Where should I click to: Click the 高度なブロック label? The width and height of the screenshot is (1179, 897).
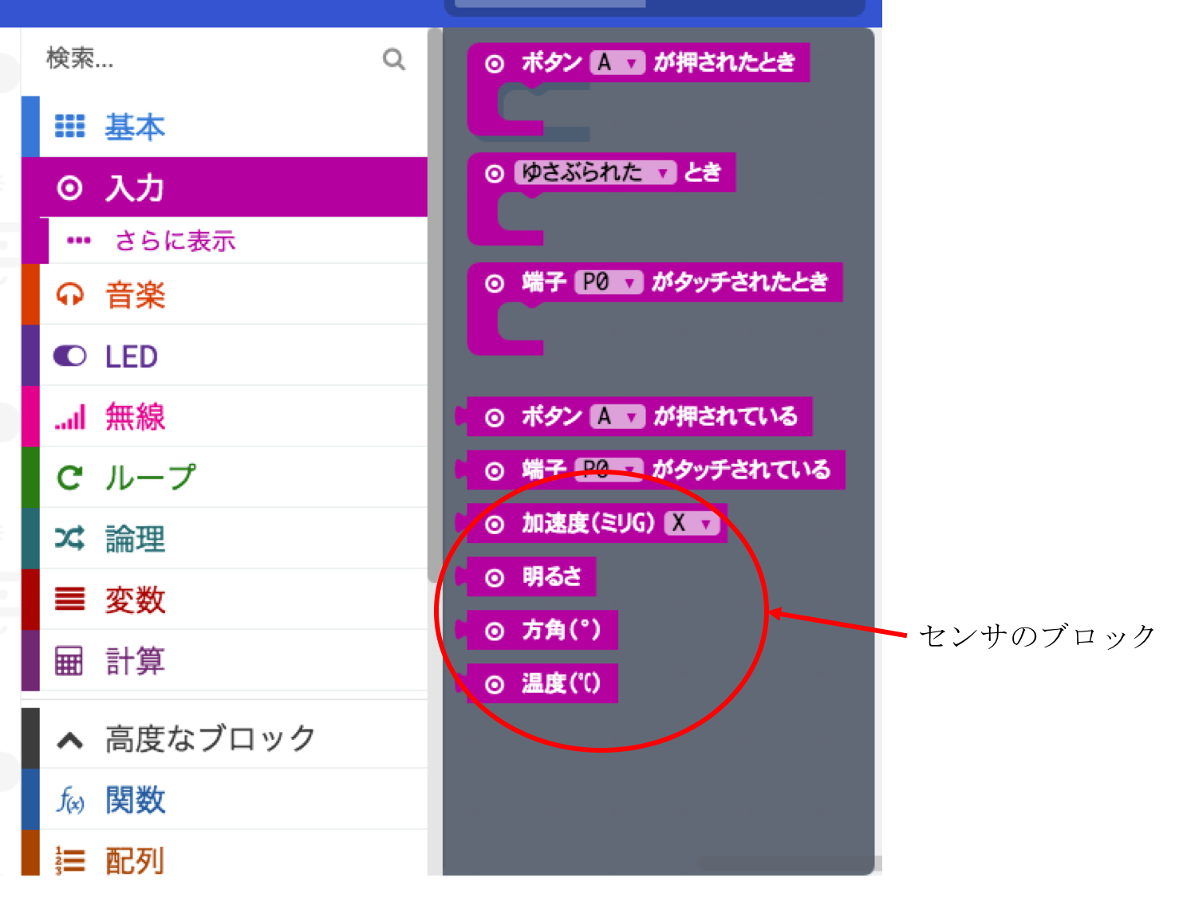tap(211, 738)
